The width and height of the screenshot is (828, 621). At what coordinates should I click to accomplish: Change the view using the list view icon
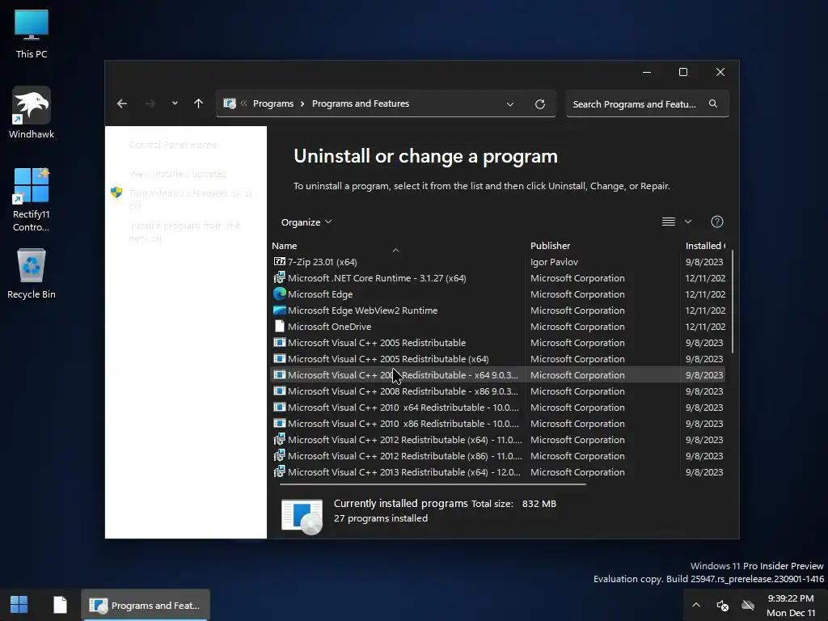(x=669, y=222)
